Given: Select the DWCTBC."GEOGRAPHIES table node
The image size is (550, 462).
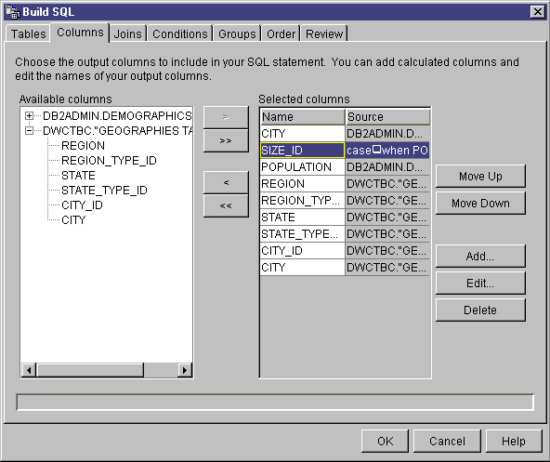Looking at the screenshot, I should click(117, 131).
